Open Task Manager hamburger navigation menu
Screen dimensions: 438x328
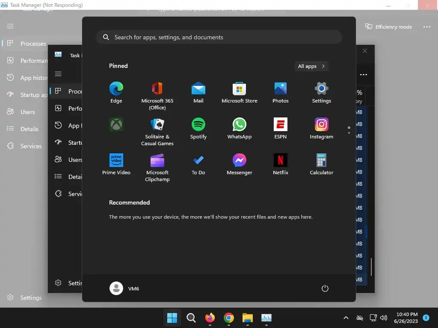pyautogui.click(x=10, y=26)
